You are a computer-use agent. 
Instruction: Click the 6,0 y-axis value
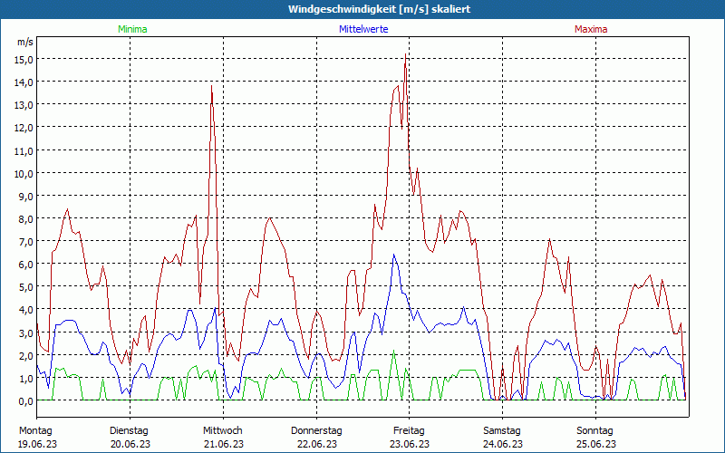[25, 265]
